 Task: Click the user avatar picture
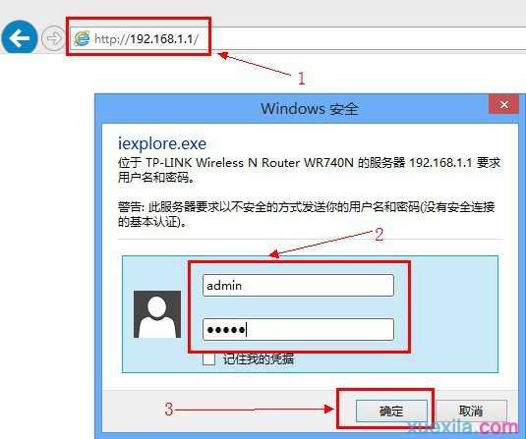tap(157, 314)
